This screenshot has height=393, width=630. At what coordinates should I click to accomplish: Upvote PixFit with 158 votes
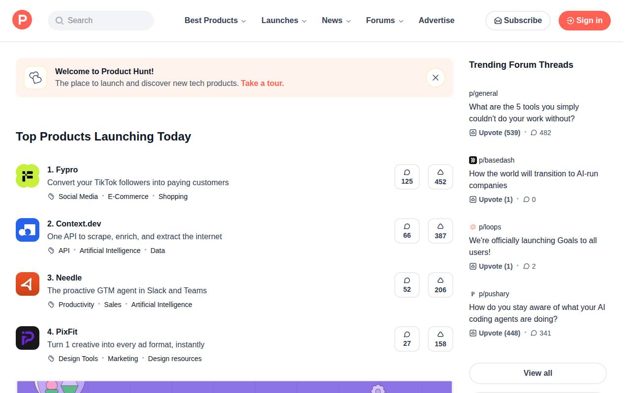click(x=441, y=339)
